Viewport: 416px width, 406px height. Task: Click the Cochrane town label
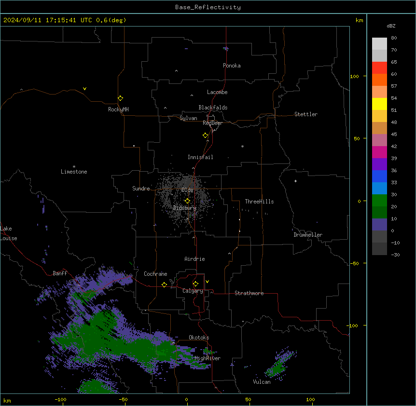(x=155, y=274)
